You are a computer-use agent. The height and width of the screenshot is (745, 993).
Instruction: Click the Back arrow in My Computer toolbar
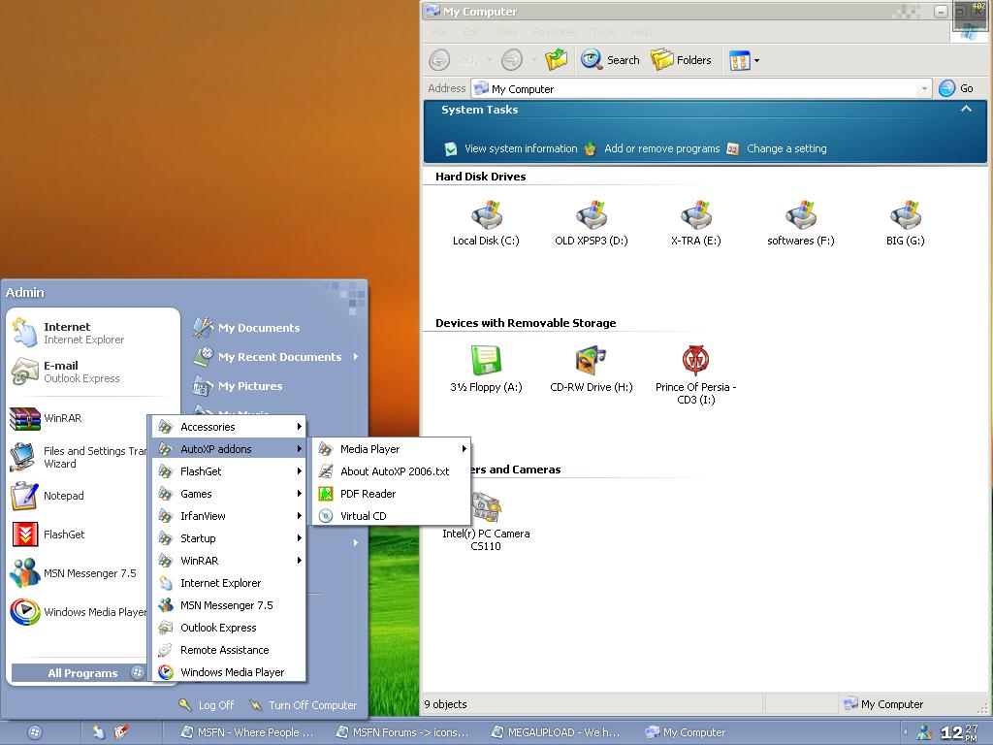click(439, 60)
